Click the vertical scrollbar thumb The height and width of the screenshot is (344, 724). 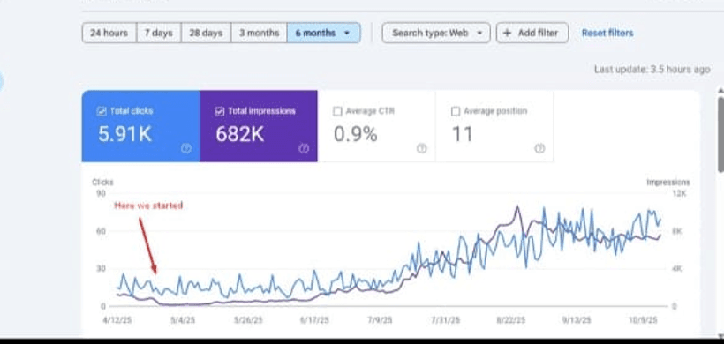(x=720, y=135)
